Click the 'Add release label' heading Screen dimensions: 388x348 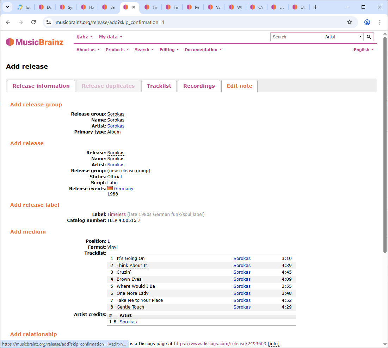click(x=35, y=205)
